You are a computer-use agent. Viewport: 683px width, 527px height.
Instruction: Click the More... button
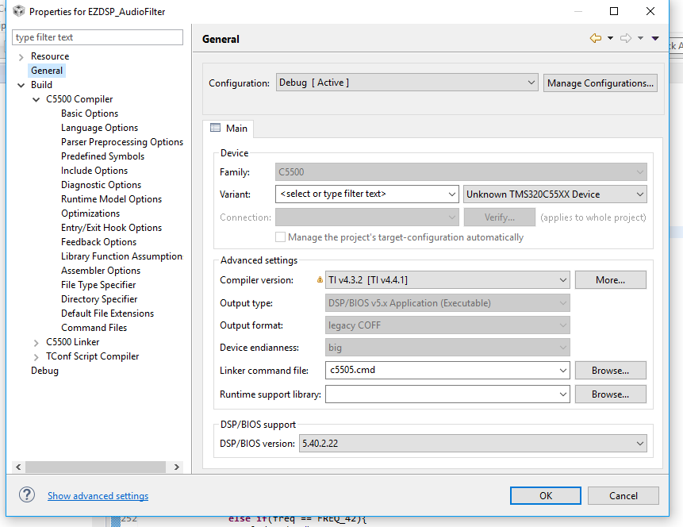point(610,280)
